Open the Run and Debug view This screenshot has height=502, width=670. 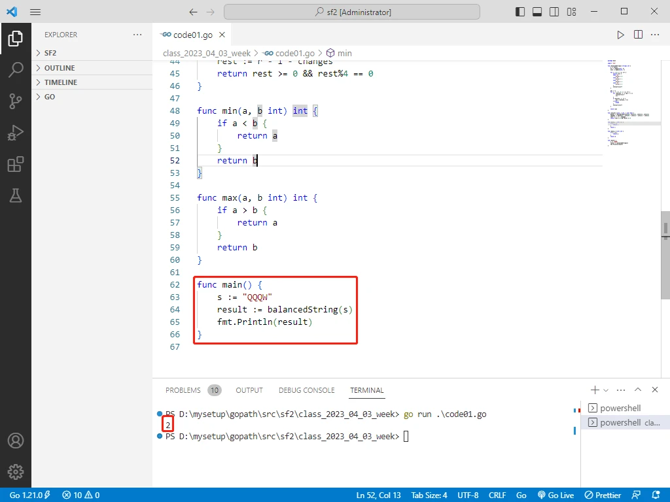click(x=16, y=133)
